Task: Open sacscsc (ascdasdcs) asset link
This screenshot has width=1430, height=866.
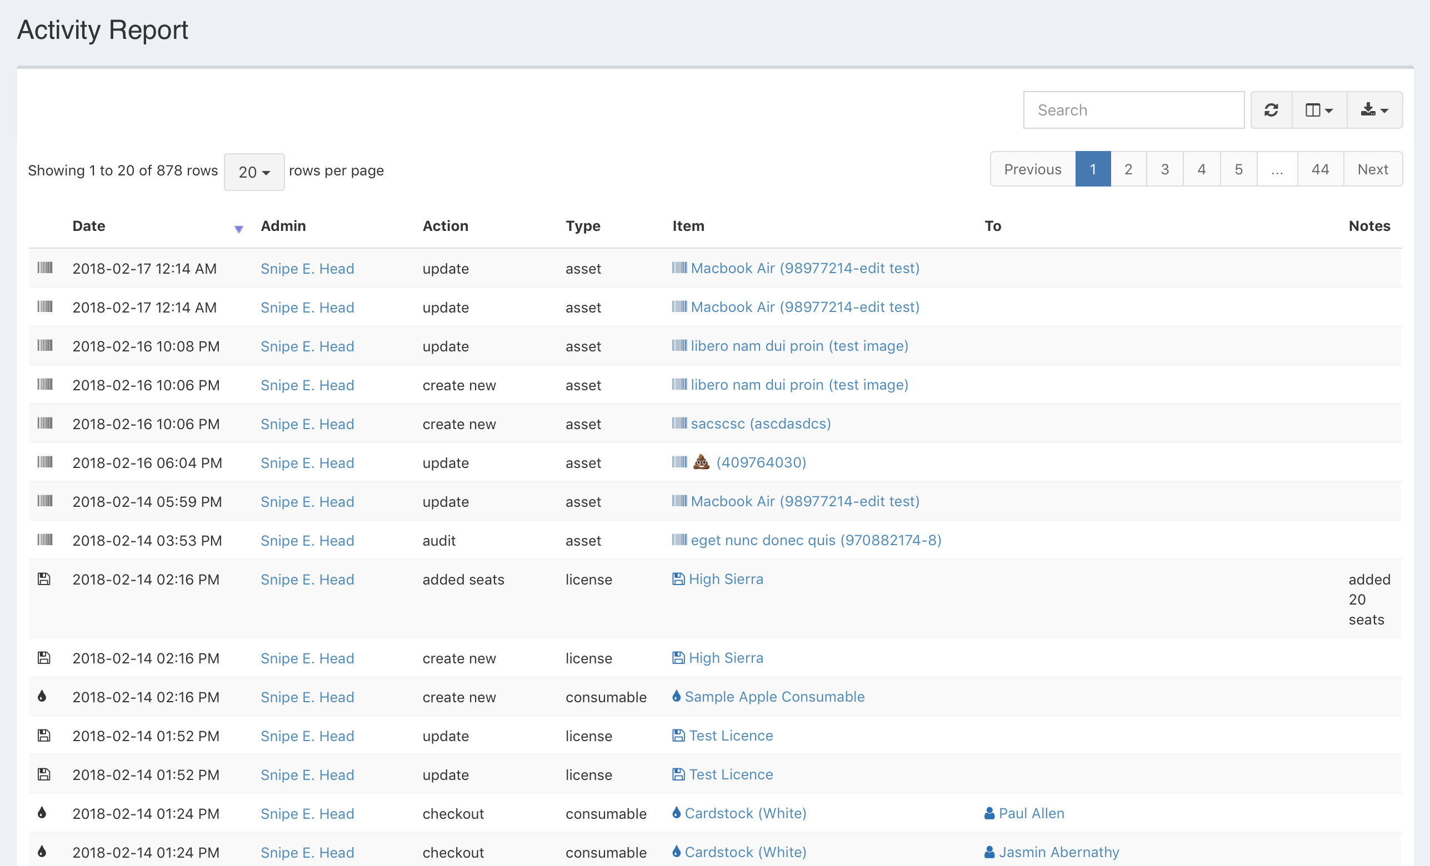Action: click(760, 424)
